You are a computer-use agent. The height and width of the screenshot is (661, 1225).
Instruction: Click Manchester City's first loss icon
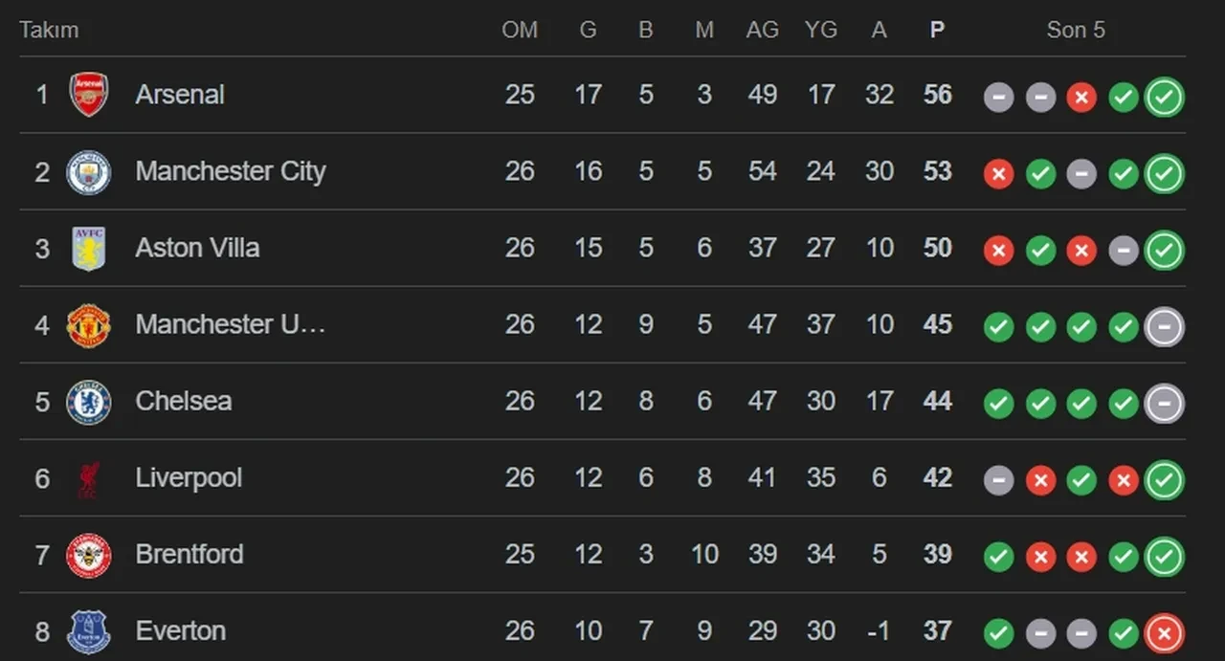998,174
